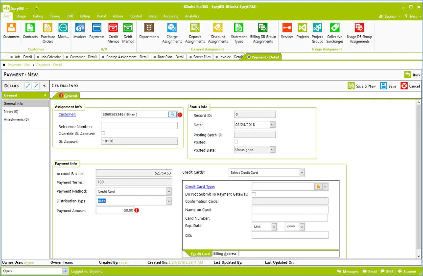Screen dimensions: 423x276
Task: Click Support in the status bar
Action: (407, 272)
